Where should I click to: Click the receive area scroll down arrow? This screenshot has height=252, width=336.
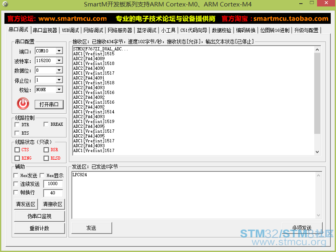317,152
